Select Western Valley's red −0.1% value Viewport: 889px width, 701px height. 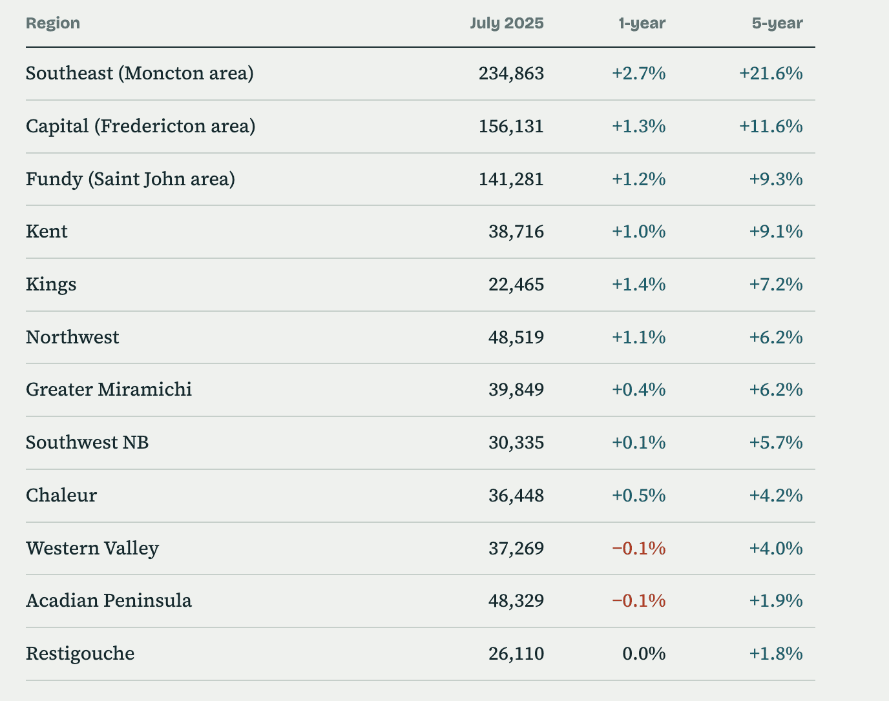point(638,549)
